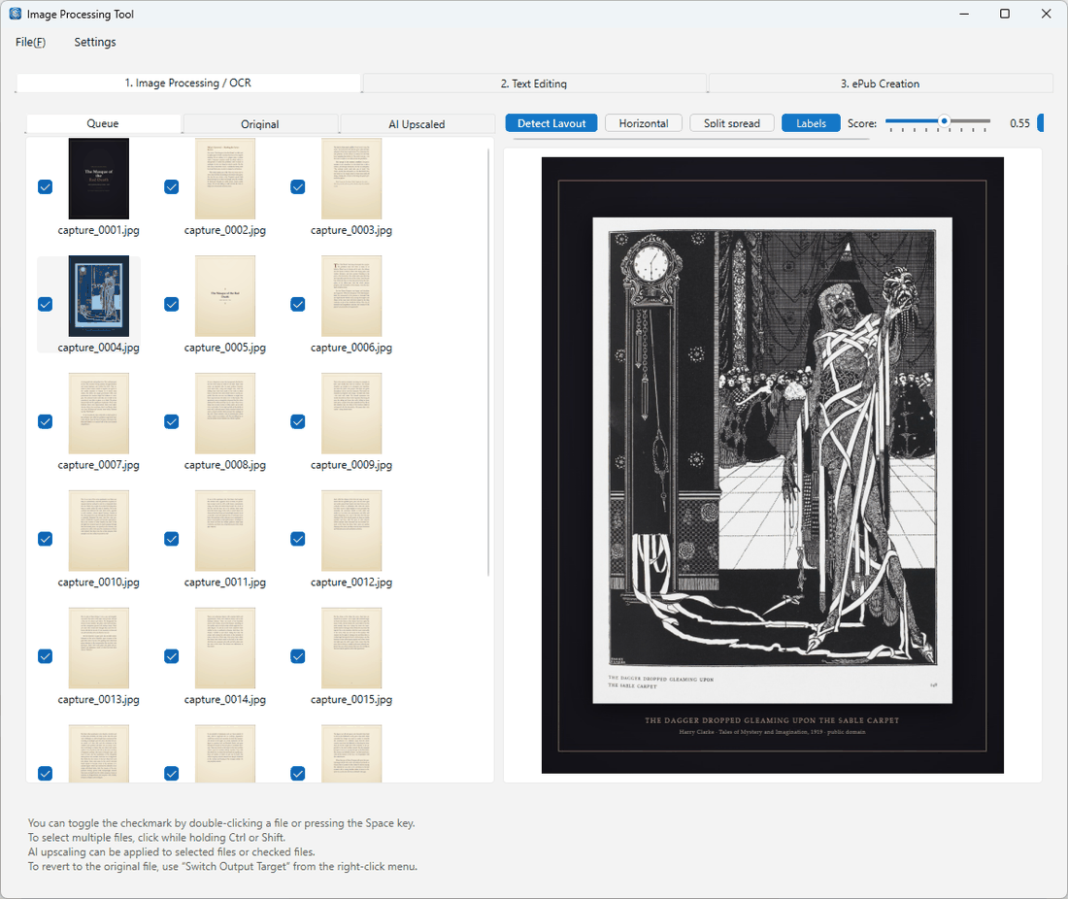
Task: Minimize the Image Processing Tool window
Action: click(x=964, y=14)
